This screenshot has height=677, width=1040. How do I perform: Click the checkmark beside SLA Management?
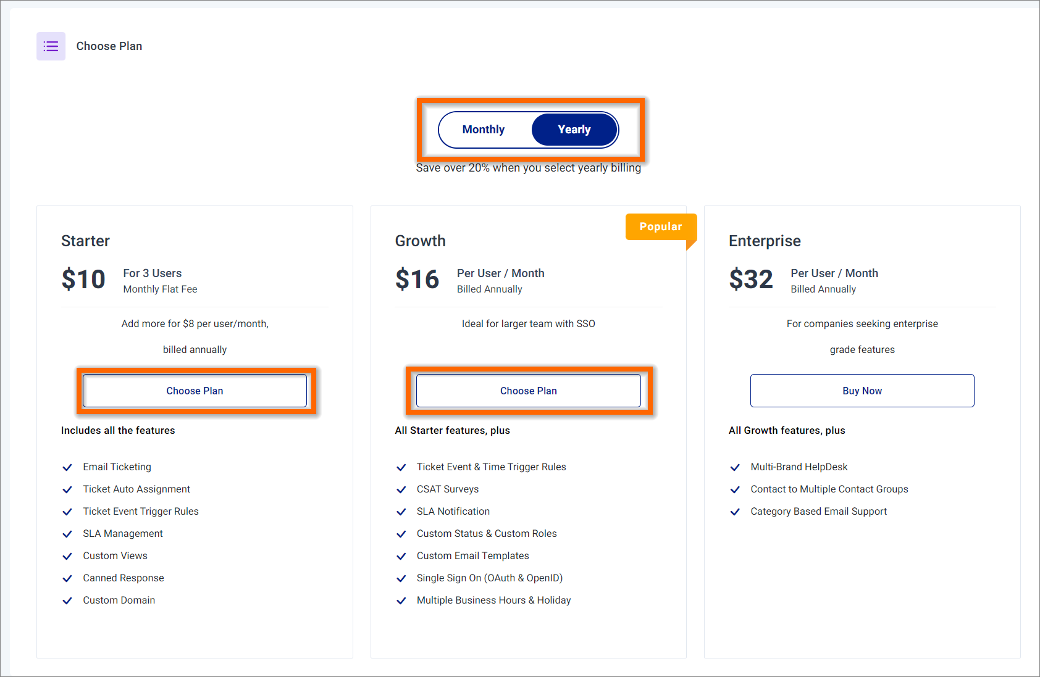point(67,534)
